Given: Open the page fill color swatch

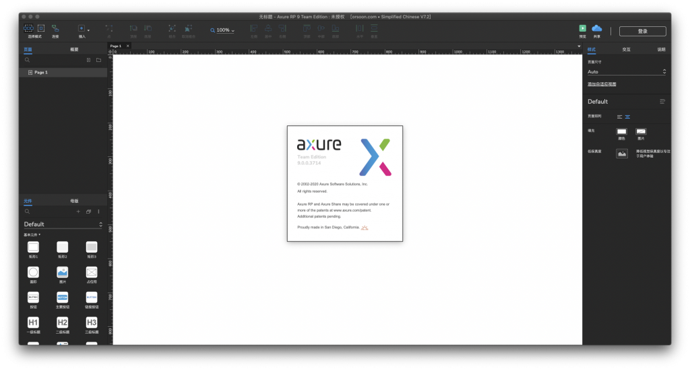Looking at the screenshot, I should 621,131.
